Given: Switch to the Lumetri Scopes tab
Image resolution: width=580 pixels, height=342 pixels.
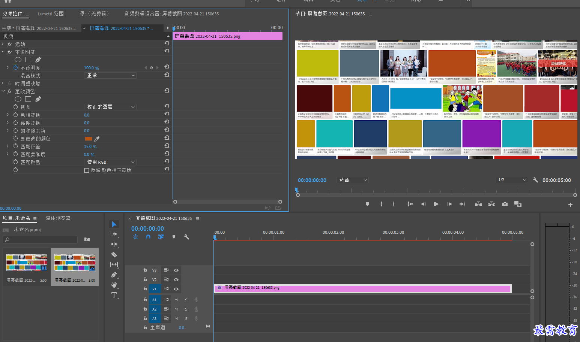Looking at the screenshot, I should coord(51,14).
